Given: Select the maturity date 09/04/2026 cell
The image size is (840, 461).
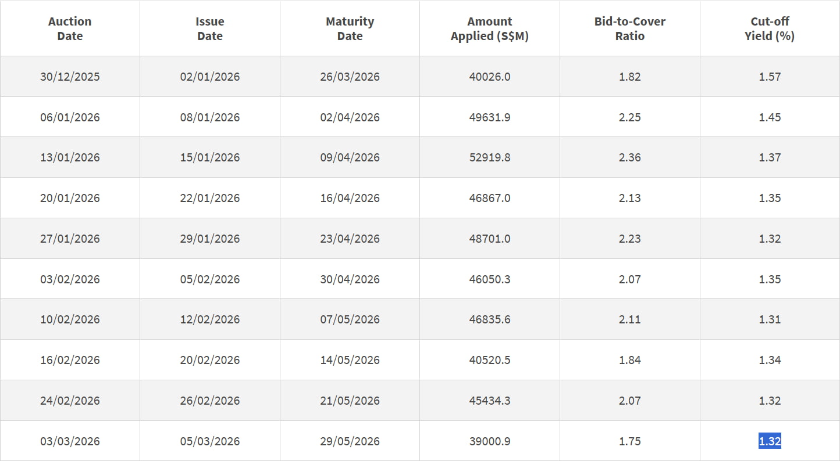Looking at the screenshot, I should [350, 157].
